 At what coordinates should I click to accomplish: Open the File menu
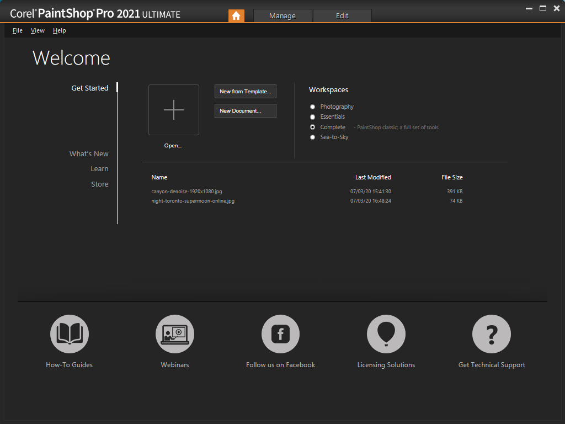pos(18,31)
